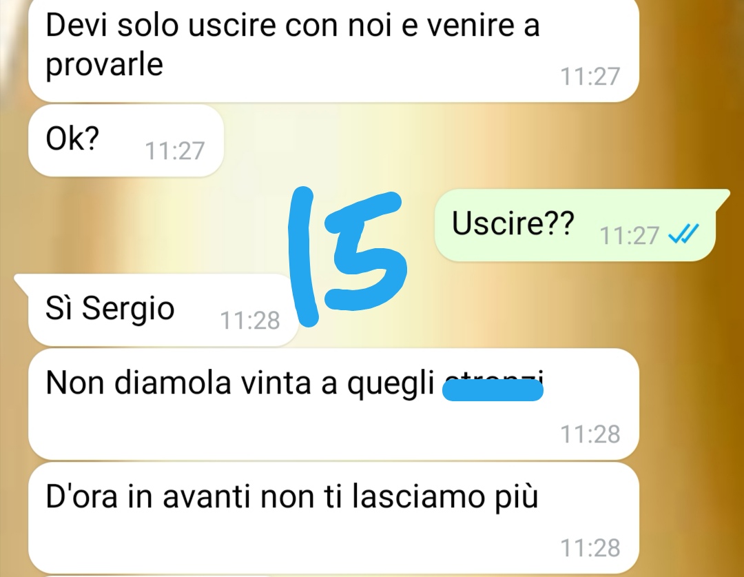Tap the 11:28 time under 'Non diamola vinta'
The width and height of the screenshot is (744, 577).
pyautogui.click(x=590, y=434)
